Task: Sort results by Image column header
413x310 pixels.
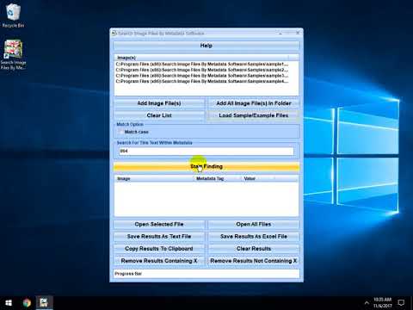Action: click(154, 178)
